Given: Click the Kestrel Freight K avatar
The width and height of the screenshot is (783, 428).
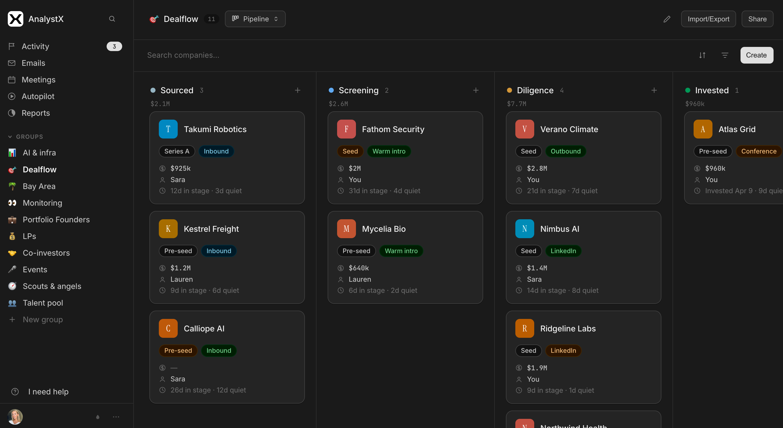Looking at the screenshot, I should tap(168, 229).
